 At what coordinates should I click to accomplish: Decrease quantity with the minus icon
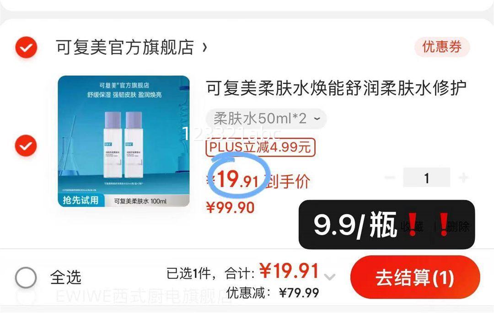[390, 177]
